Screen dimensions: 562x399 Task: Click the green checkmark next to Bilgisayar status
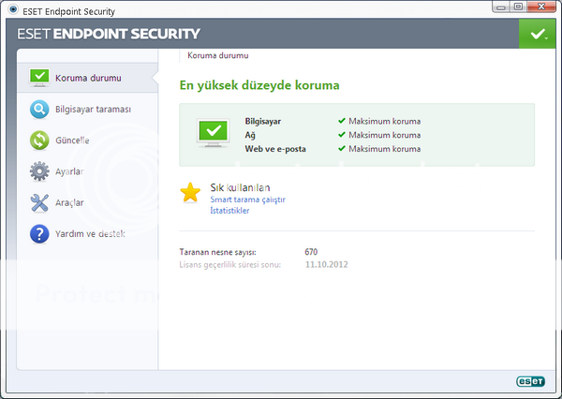pos(342,121)
